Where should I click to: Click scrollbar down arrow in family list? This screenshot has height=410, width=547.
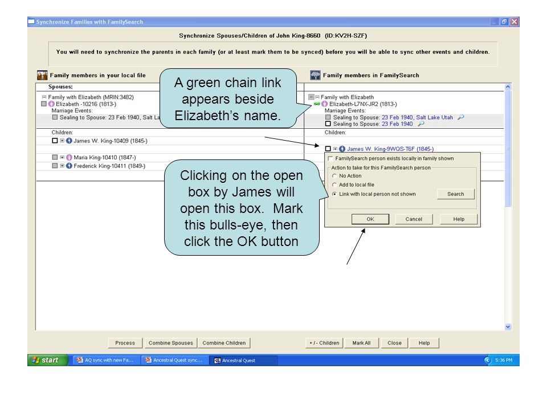click(508, 327)
